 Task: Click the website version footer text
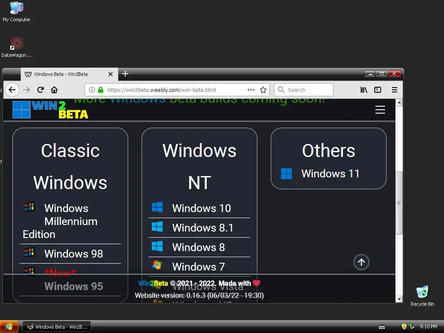coord(199,295)
